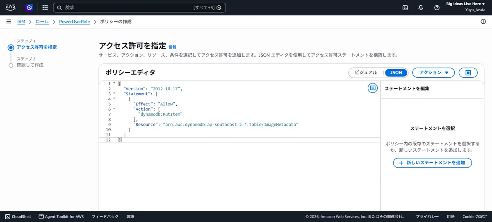Click the Amazon Q hexagon icon
This screenshot has width=492, height=222.
(x=29, y=7)
